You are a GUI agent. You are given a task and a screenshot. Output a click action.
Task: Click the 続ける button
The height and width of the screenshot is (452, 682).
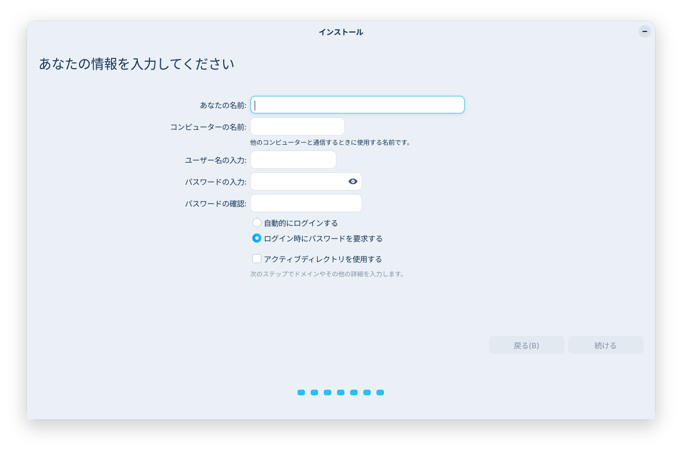click(605, 345)
